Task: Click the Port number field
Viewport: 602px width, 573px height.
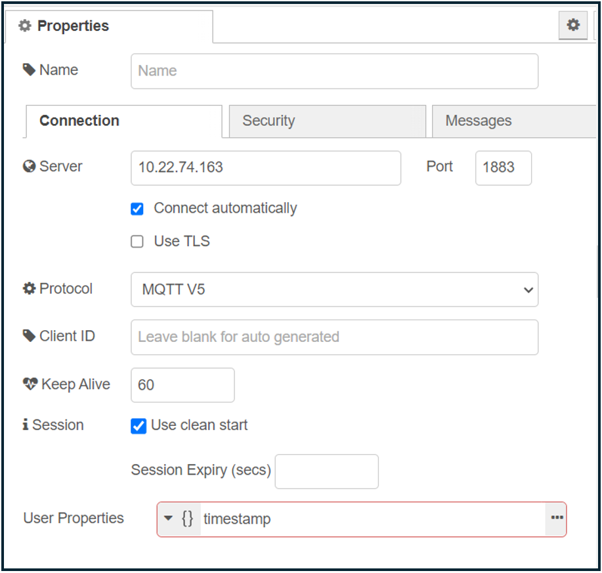Action: pyautogui.click(x=503, y=168)
